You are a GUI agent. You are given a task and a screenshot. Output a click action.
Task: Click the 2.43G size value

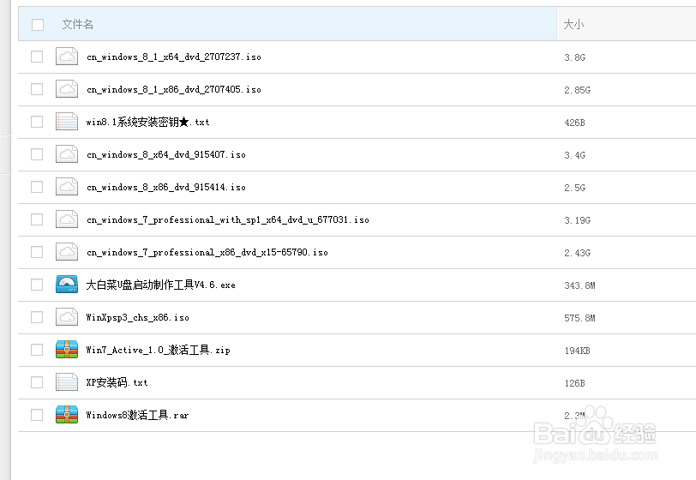[x=577, y=253]
